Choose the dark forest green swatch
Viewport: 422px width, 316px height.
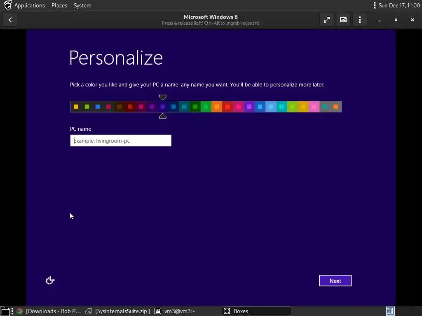195,107
